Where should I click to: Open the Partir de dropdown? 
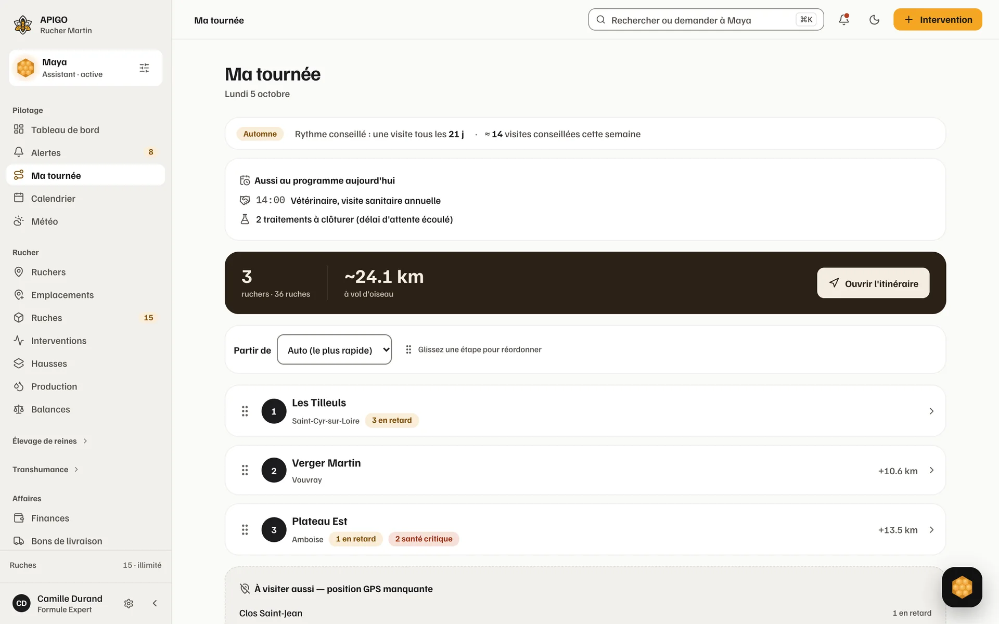tap(334, 349)
